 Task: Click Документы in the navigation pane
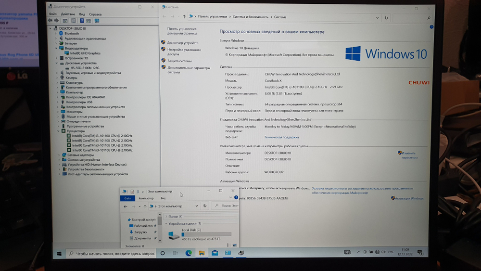pos(142,238)
